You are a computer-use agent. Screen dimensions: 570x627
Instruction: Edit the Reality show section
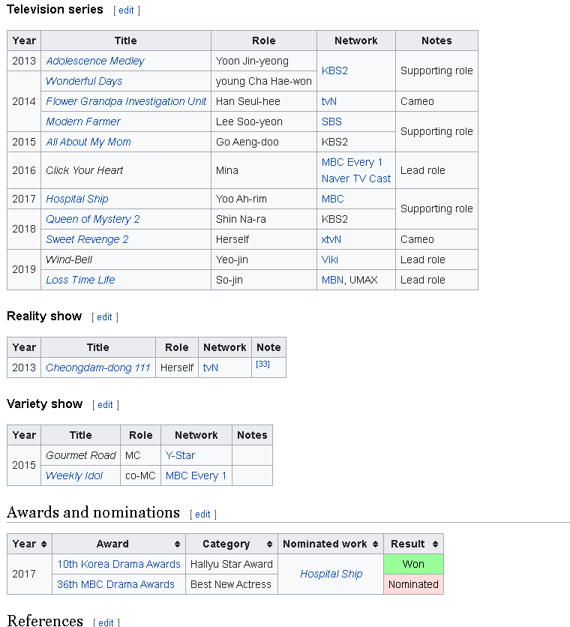click(x=104, y=317)
